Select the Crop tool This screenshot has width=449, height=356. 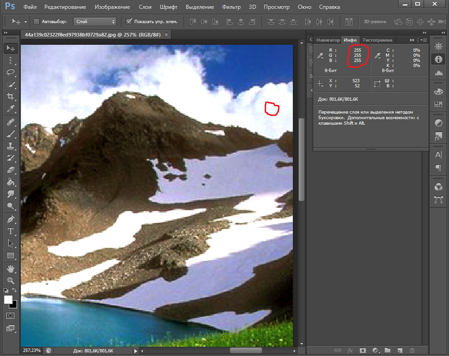tap(10, 97)
